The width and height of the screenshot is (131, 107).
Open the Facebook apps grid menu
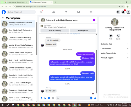(x=118, y=12)
